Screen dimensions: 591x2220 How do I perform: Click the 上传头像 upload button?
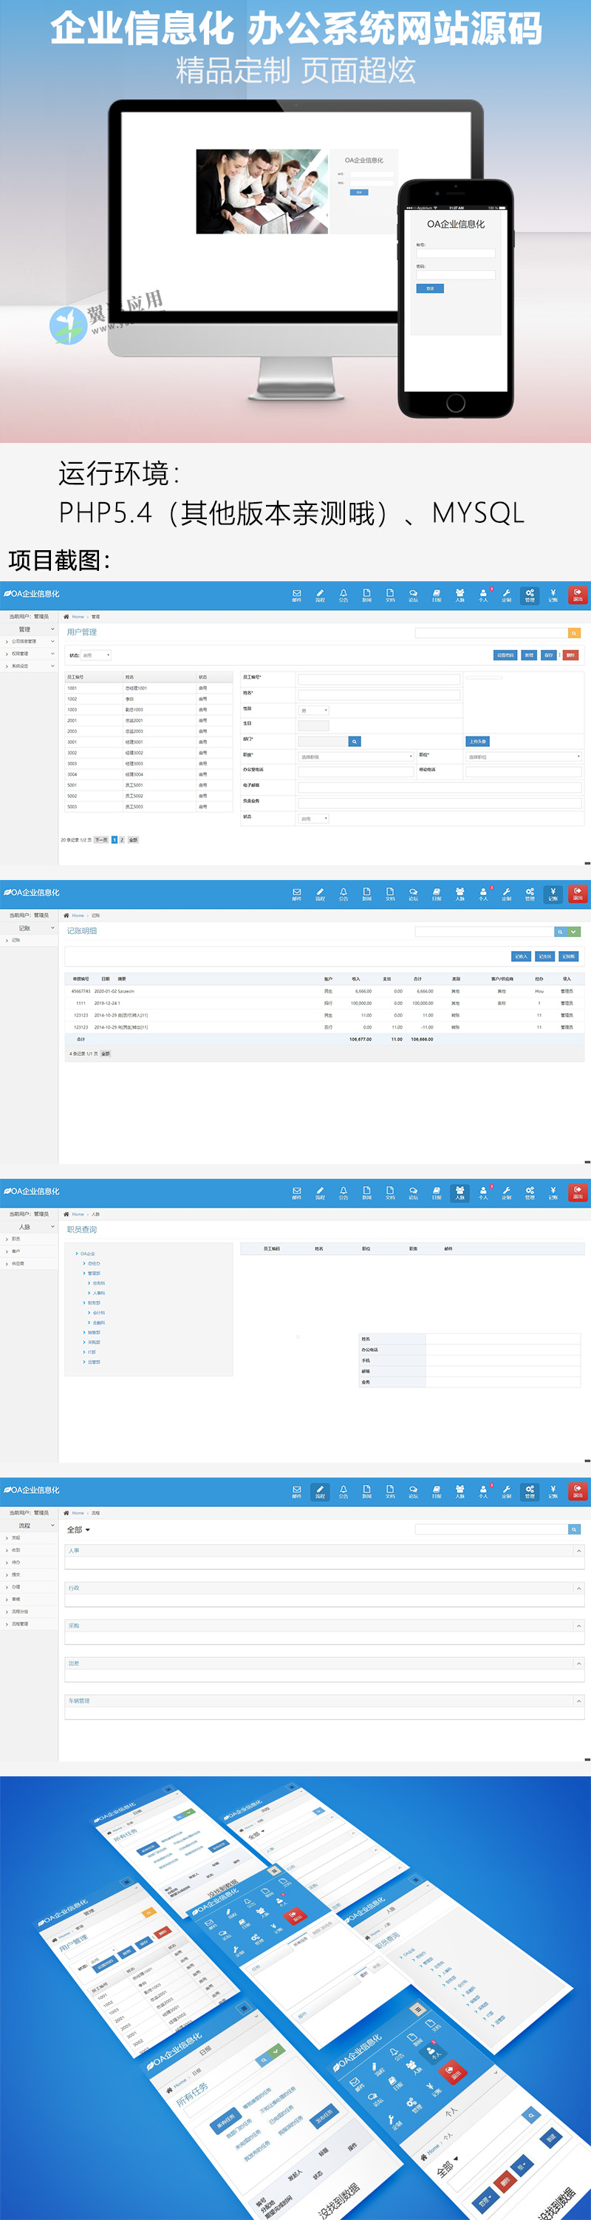477,741
